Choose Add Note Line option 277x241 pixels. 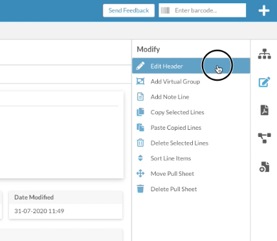coord(191,97)
